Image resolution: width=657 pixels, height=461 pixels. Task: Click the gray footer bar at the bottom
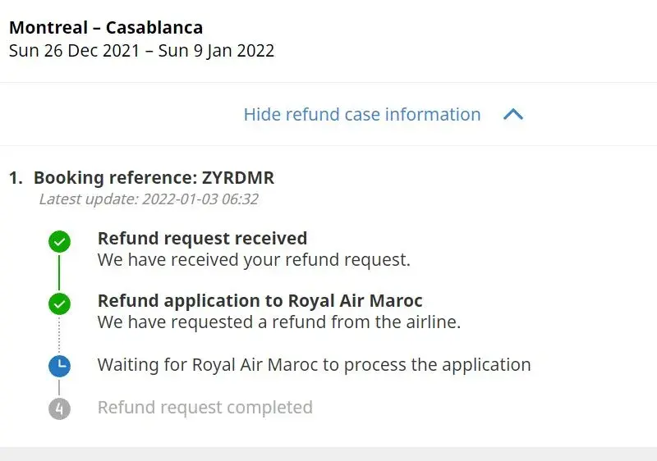[328, 454]
